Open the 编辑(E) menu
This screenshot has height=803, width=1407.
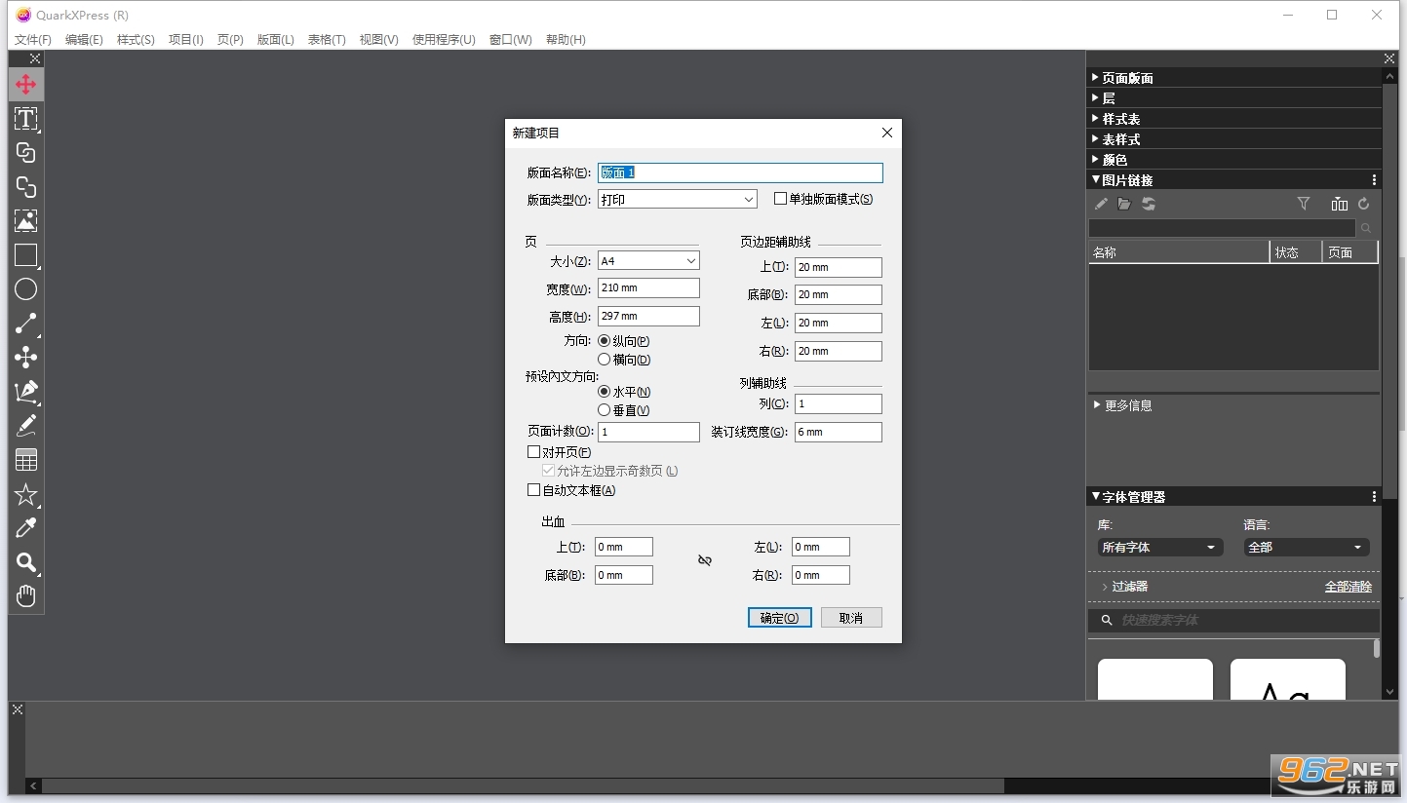point(84,40)
